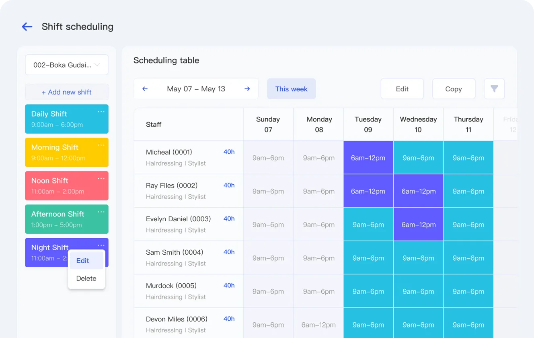Go to the previous week with the left arrow
Screen dimensions: 534x338
click(145, 89)
